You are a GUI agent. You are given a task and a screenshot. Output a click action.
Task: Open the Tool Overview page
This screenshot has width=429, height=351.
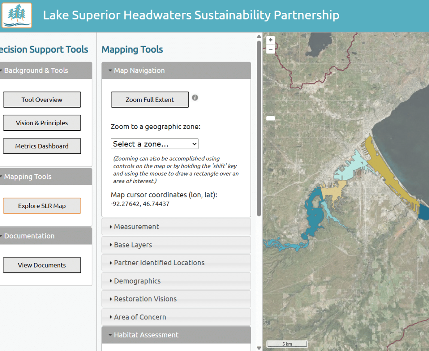click(42, 99)
